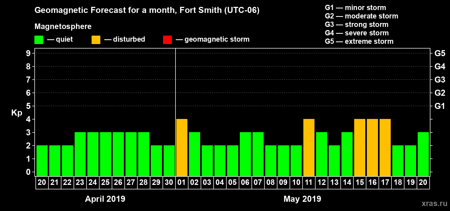Click date label 27 in April

point(131,183)
